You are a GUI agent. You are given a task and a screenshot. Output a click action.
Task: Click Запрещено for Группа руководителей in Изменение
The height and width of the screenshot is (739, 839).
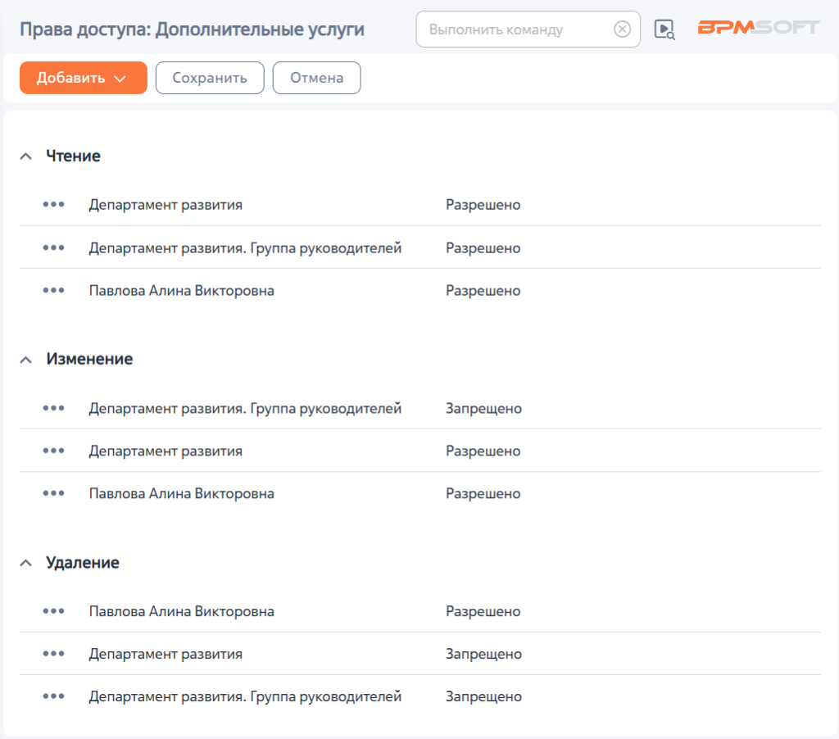pos(483,408)
